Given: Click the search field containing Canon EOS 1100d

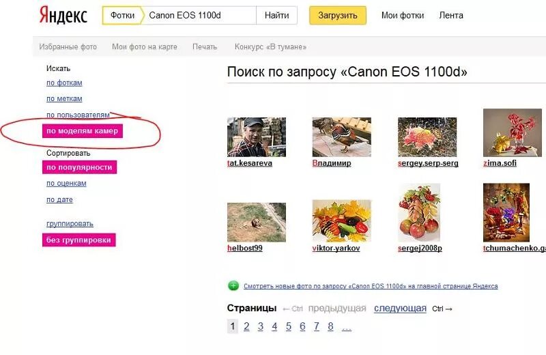Looking at the screenshot, I should (200, 15).
